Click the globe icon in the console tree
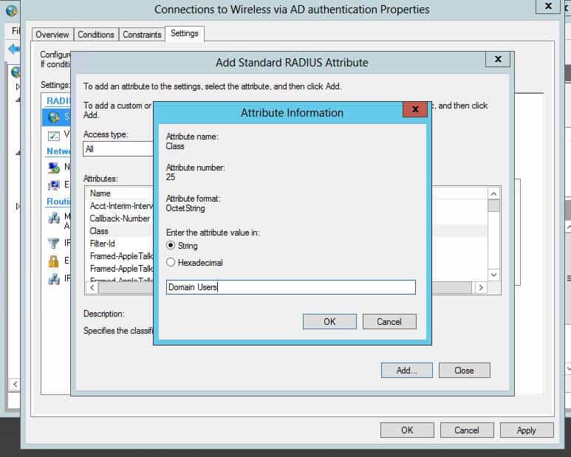The width and height of the screenshot is (571, 457). (15, 72)
